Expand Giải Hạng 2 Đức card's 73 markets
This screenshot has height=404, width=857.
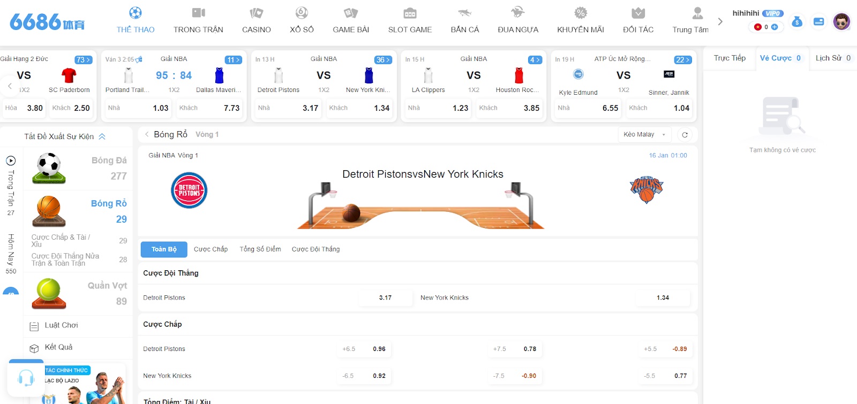(83, 60)
